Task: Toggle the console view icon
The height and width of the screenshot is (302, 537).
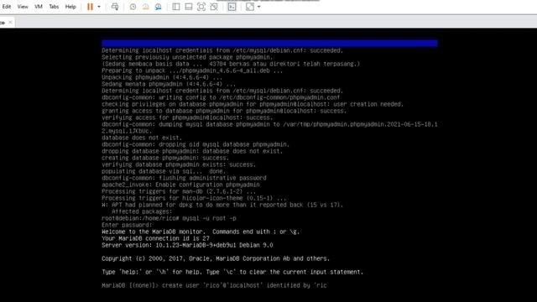Action: [x=232, y=7]
